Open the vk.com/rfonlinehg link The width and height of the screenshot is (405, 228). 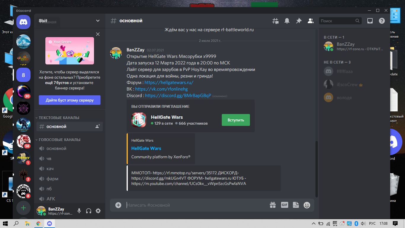coord(162,89)
